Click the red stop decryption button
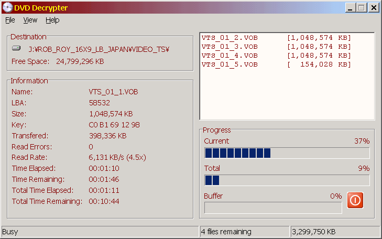The height and width of the screenshot is (239, 382). tap(355, 200)
